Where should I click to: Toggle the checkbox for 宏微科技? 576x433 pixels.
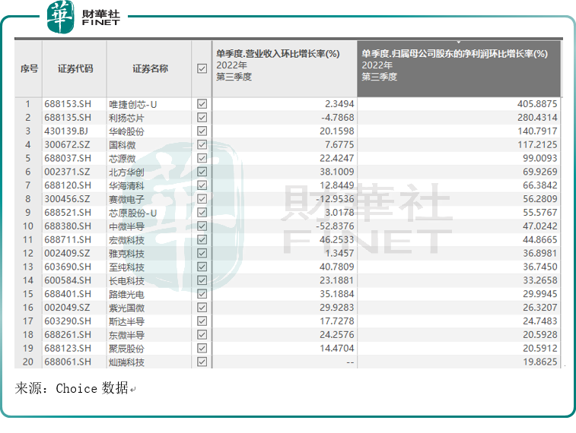click(202, 239)
